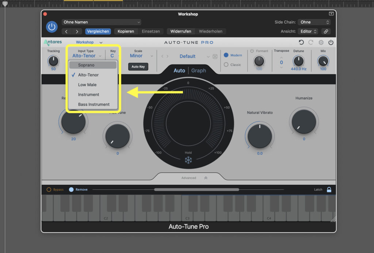
Task: Click the Auto-Tune undo arrow icon
Action: coord(301,42)
